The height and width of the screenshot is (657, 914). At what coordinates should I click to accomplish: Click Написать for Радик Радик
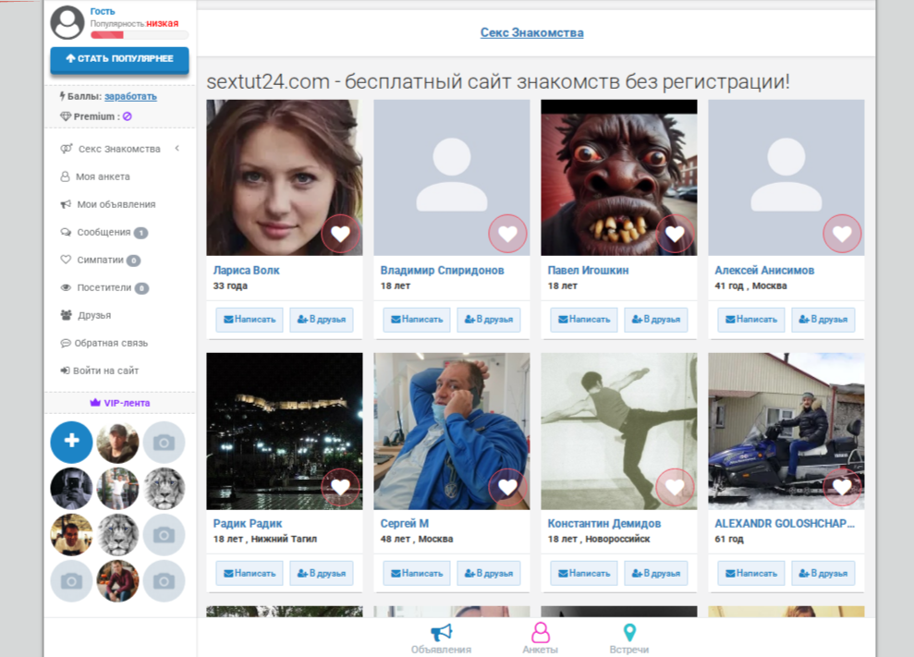250,573
